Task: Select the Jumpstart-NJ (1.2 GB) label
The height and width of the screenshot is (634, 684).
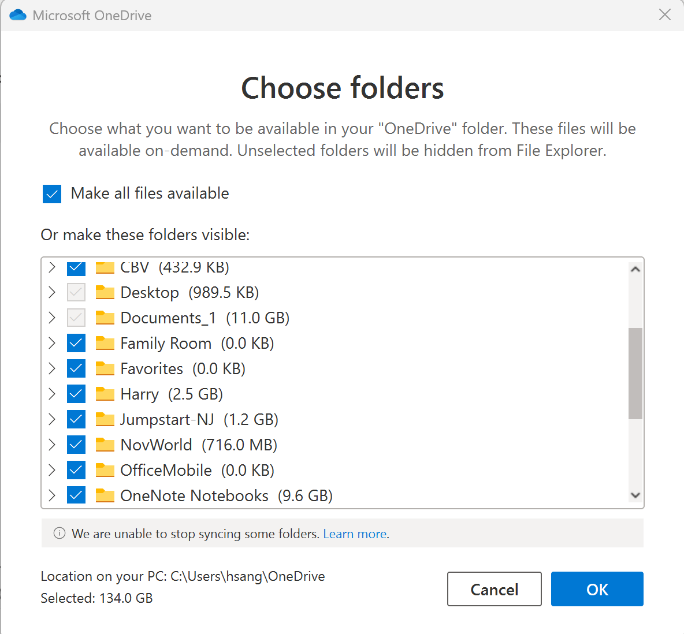Action: point(199,419)
